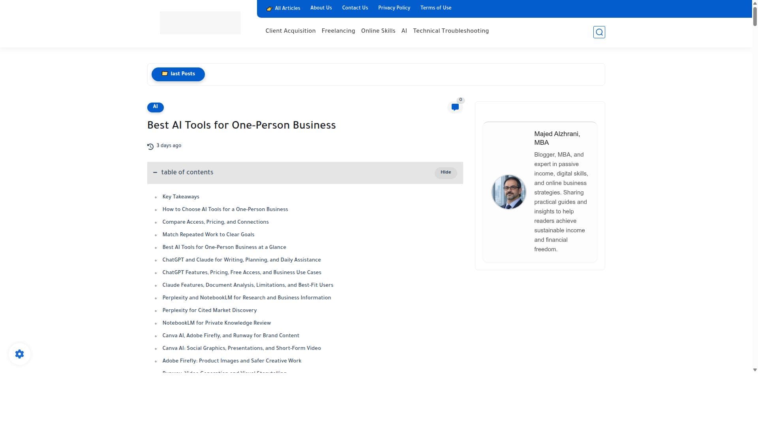This screenshot has height=426, width=758.
Task: Browse the Freelancing category
Action: [x=338, y=31]
